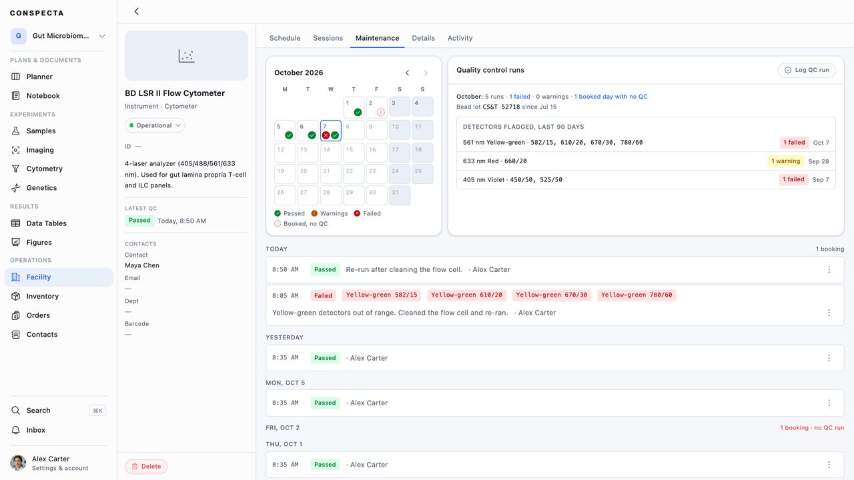Open options menu for Mon, Oct 5 run
The image size is (854, 480).
point(829,403)
